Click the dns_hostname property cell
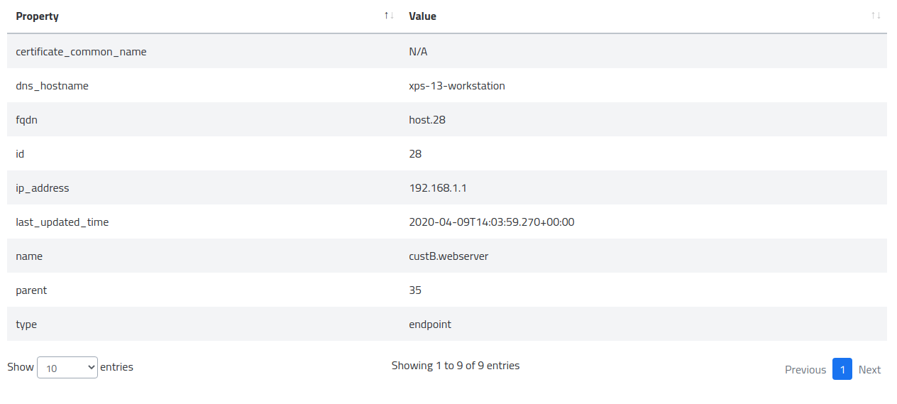 (x=52, y=86)
